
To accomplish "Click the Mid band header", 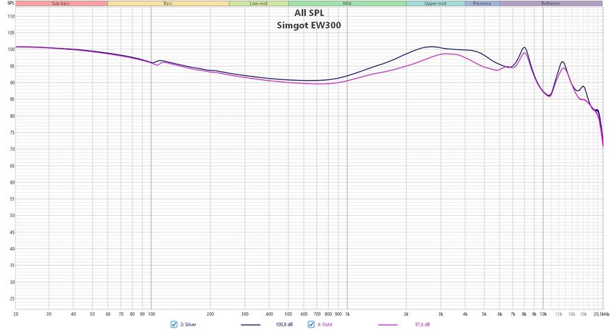I will point(347,3).
